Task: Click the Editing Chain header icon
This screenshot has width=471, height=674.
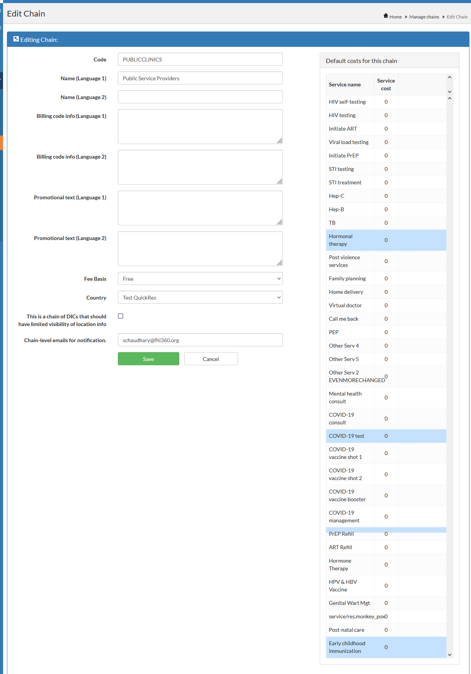Action: [16, 39]
